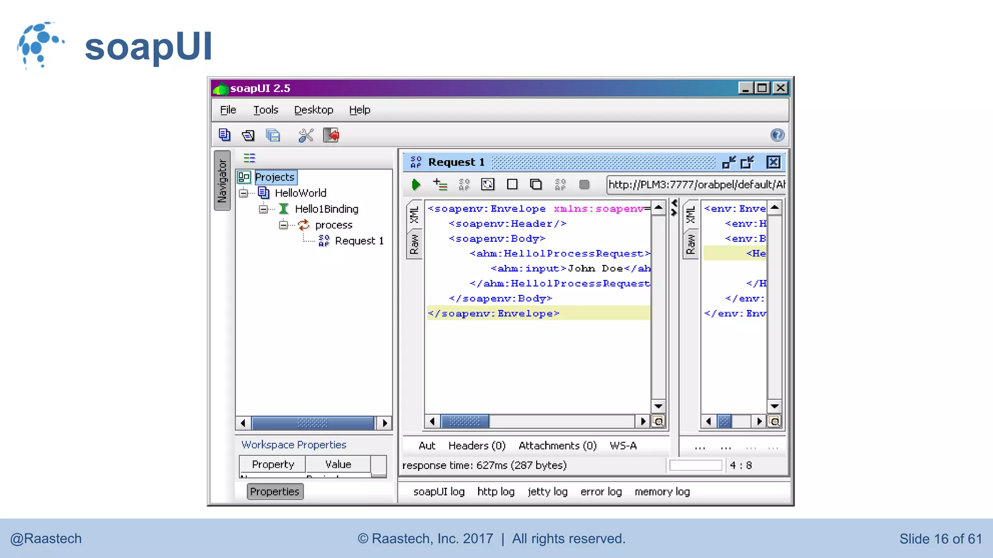993x558 pixels.
Task: Collapse the process operation node
Action: [x=284, y=225]
